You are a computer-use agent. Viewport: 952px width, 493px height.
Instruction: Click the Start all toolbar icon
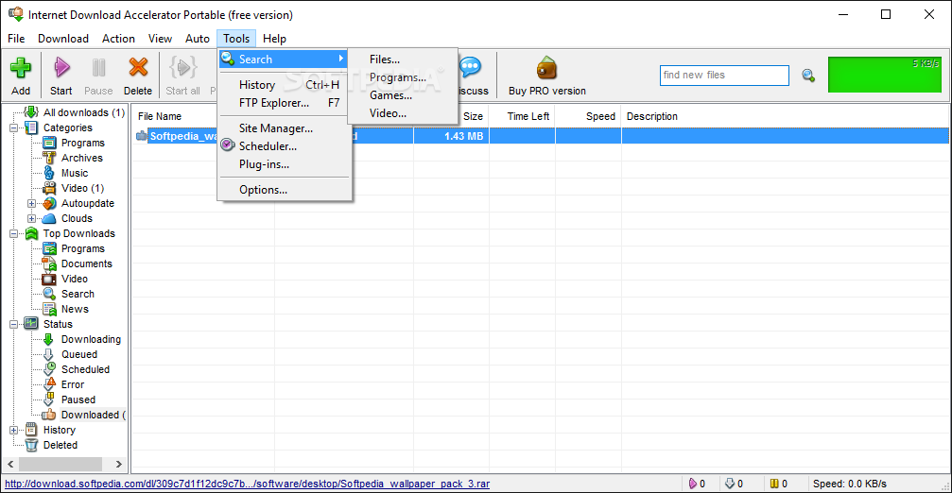click(182, 67)
